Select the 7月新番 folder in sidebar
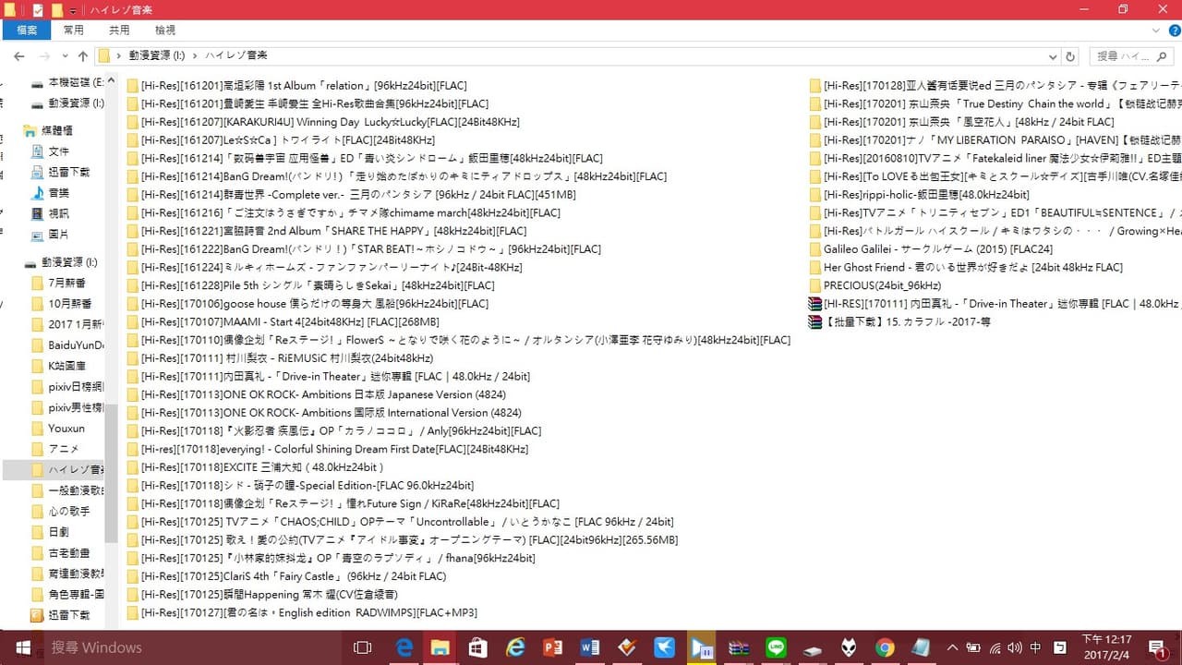This screenshot has width=1182, height=665. pos(60,283)
